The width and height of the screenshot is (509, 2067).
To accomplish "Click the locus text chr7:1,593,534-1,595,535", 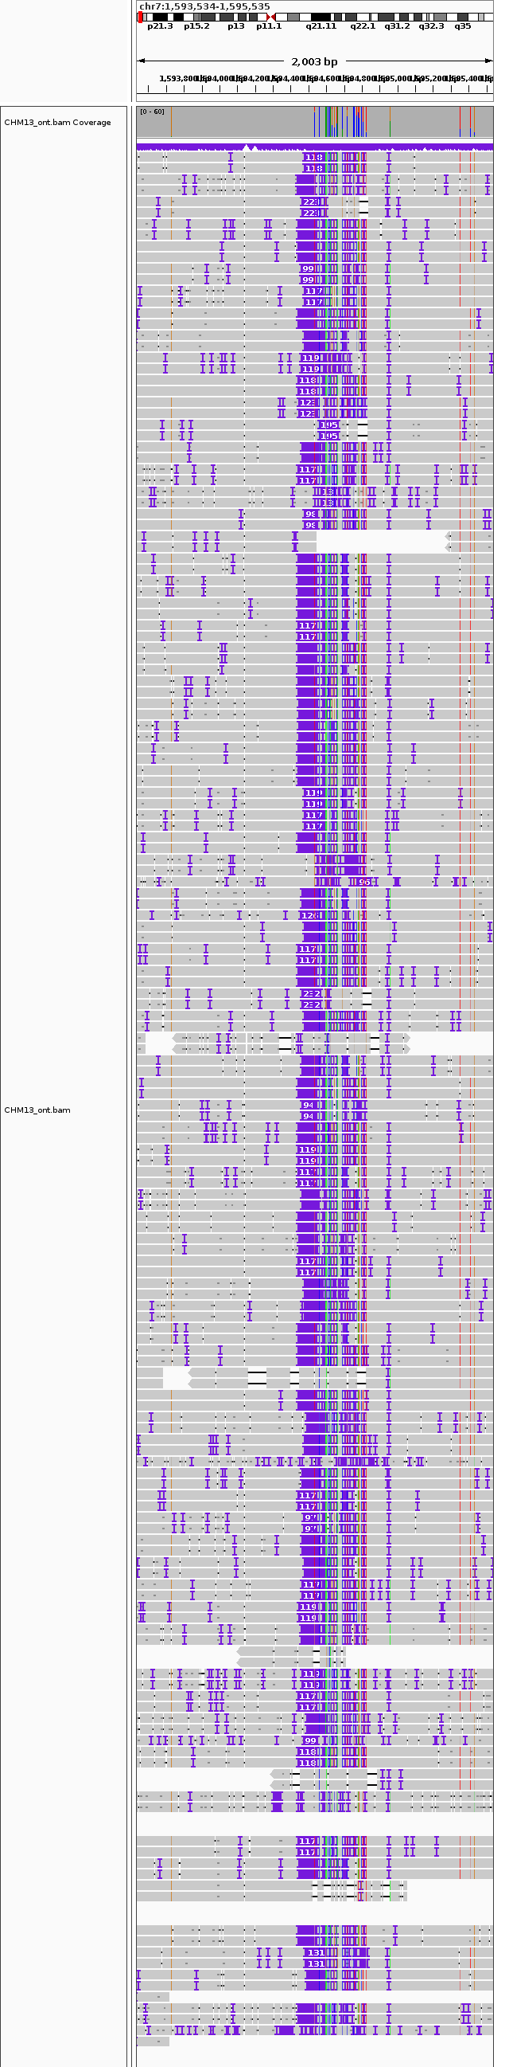I will [204, 6].
